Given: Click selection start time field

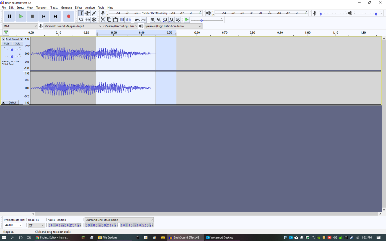Looking at the screenshot, I should [102, 225].
